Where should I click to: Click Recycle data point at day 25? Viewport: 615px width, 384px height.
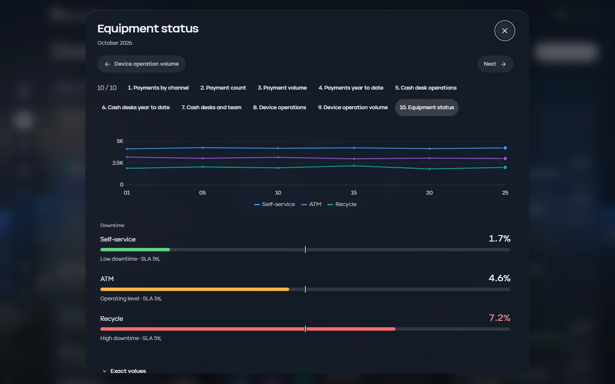pyautogui.click(x=505, y=168)
